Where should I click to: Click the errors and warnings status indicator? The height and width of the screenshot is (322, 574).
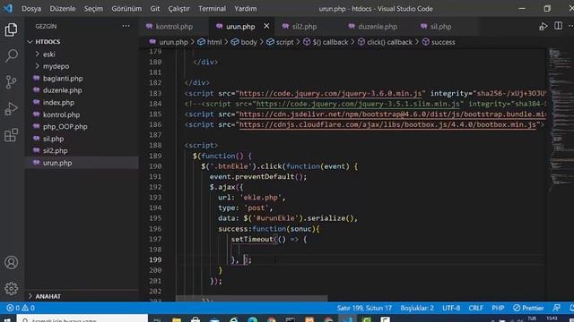tap(21, 308)
